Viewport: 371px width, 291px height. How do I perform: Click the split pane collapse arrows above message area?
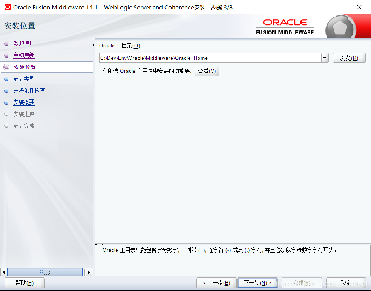click(99, 244)
